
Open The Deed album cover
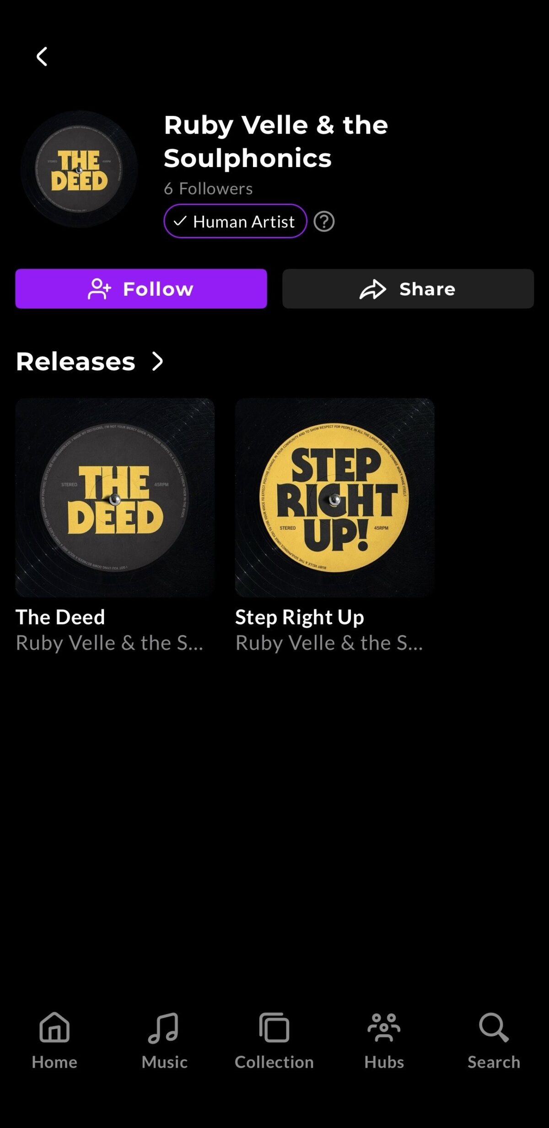(115, 498)
